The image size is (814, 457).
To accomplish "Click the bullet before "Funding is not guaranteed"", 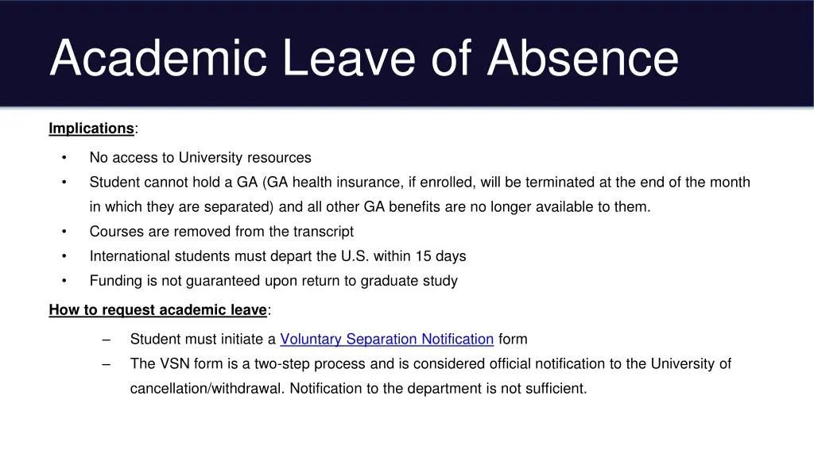I will [x=64, y=281].
